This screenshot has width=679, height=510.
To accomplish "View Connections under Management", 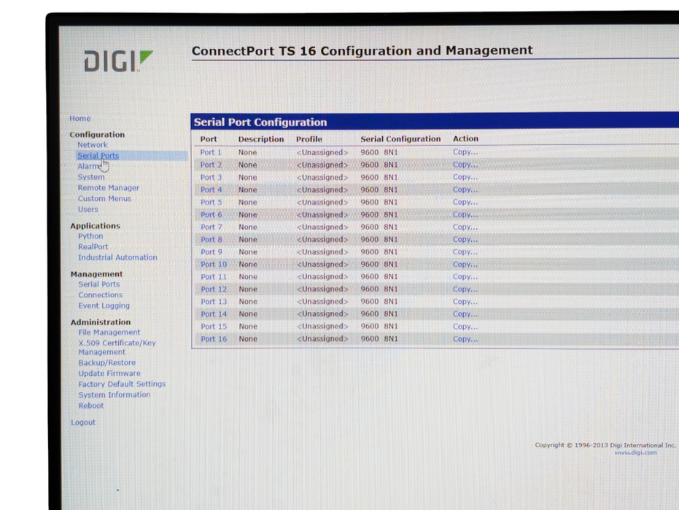I will pos(101,295).
